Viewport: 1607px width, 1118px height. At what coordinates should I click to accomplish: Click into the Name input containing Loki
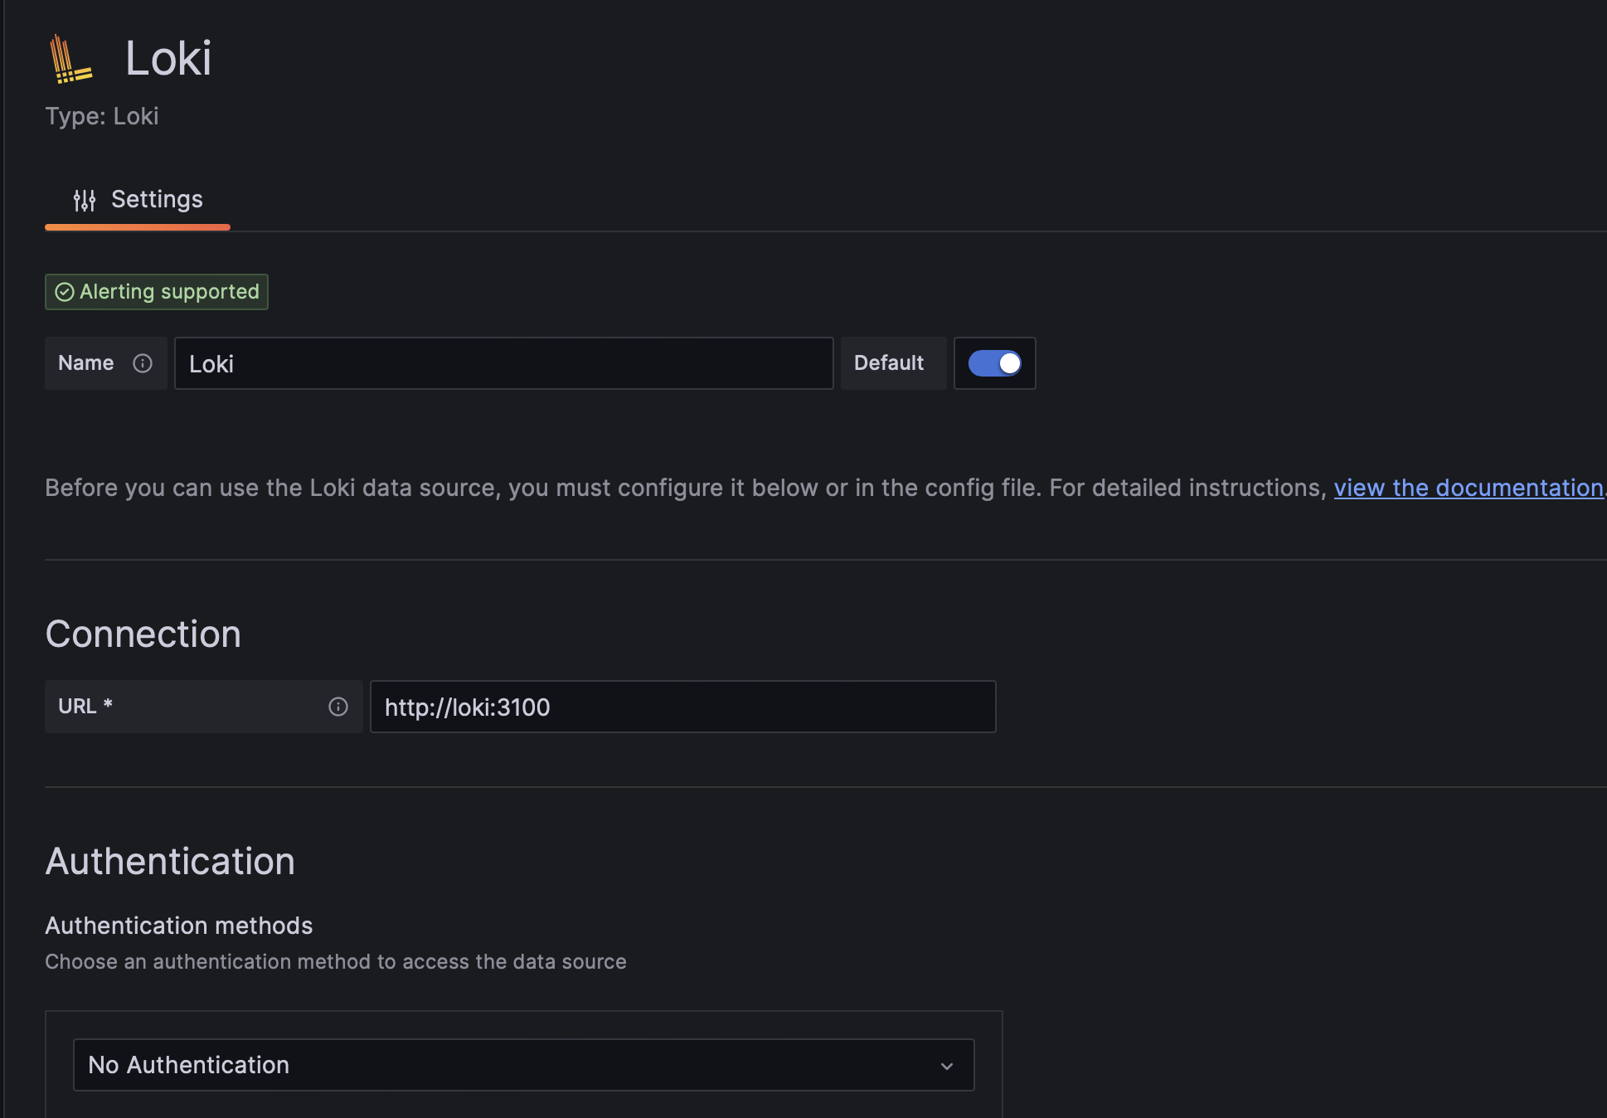tap(503, 363)
